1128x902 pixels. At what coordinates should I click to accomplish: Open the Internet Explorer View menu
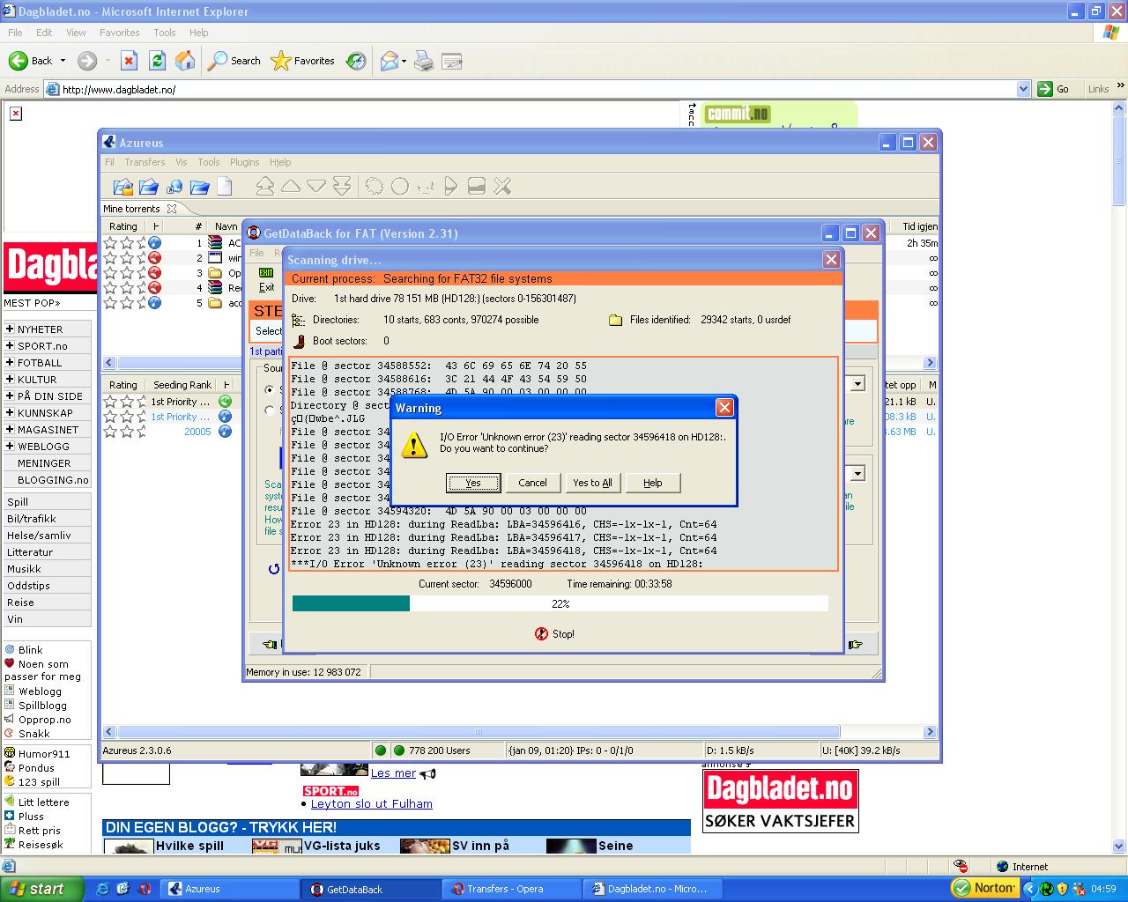77,33
